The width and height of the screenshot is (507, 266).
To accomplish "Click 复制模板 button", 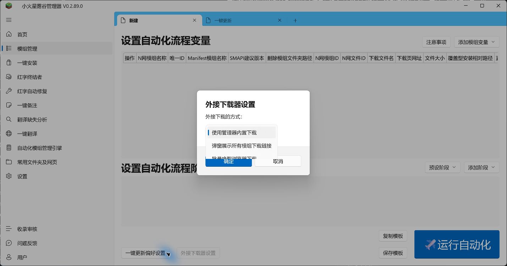I will [393, 236].
